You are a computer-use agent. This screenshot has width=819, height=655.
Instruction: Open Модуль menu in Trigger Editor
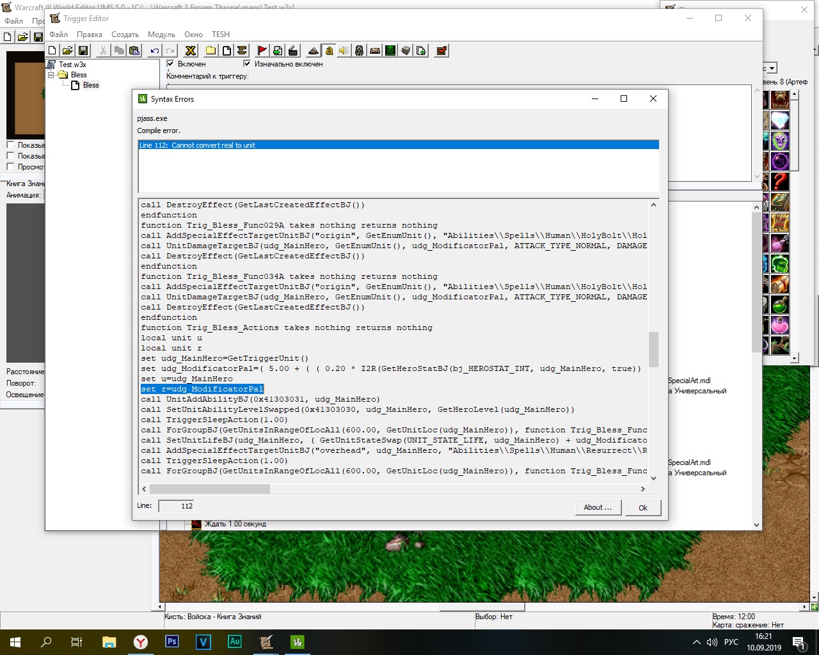(x=161, y=35)
